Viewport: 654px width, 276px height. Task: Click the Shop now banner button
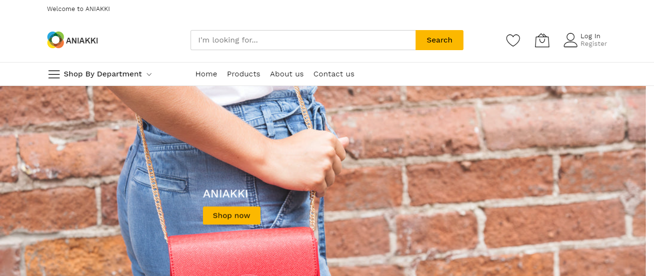pos(232,215)
